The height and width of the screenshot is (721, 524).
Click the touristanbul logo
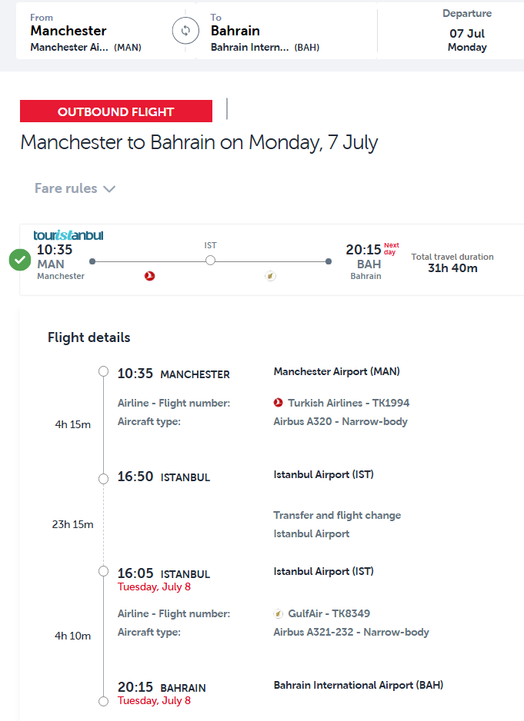pyautogui.click(x=68, y=235)
